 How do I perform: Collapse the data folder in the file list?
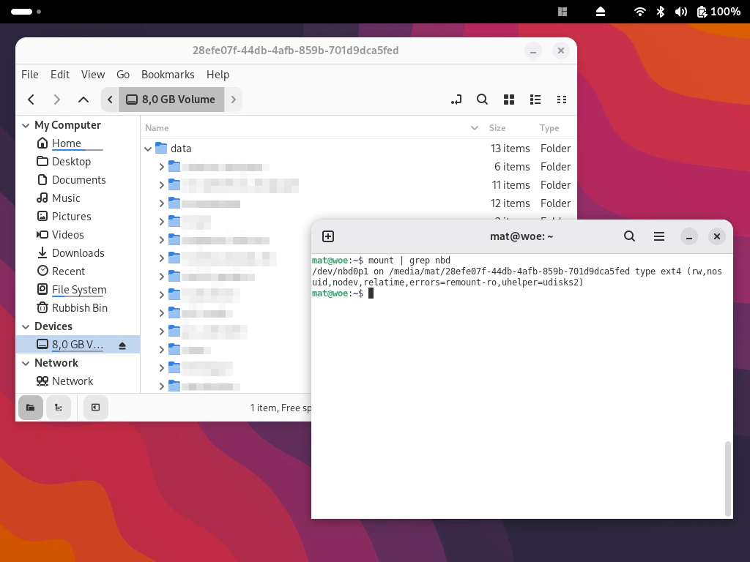tap(148, 149)
